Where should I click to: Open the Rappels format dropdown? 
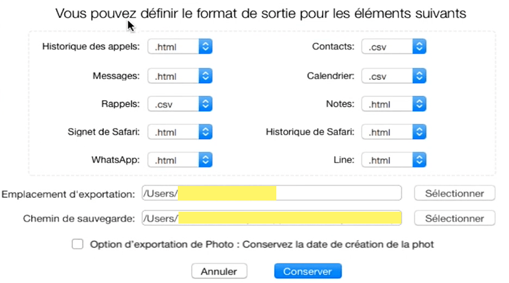coord(180,104)
